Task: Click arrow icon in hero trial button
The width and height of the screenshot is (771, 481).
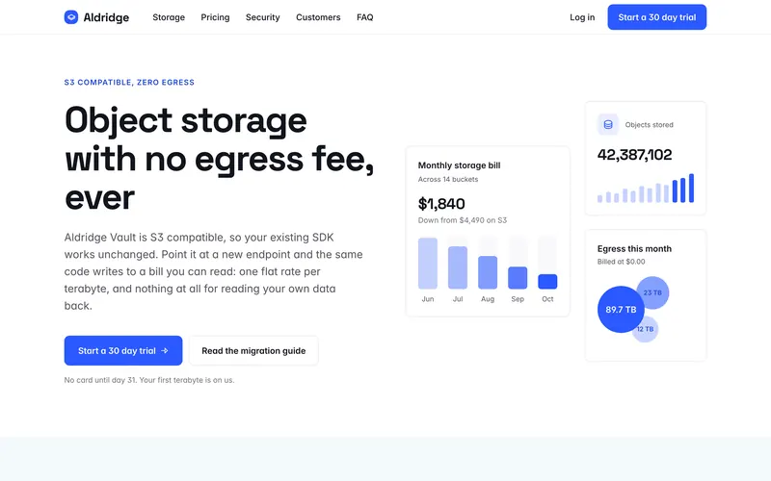Action: click(x=165, y=350)
